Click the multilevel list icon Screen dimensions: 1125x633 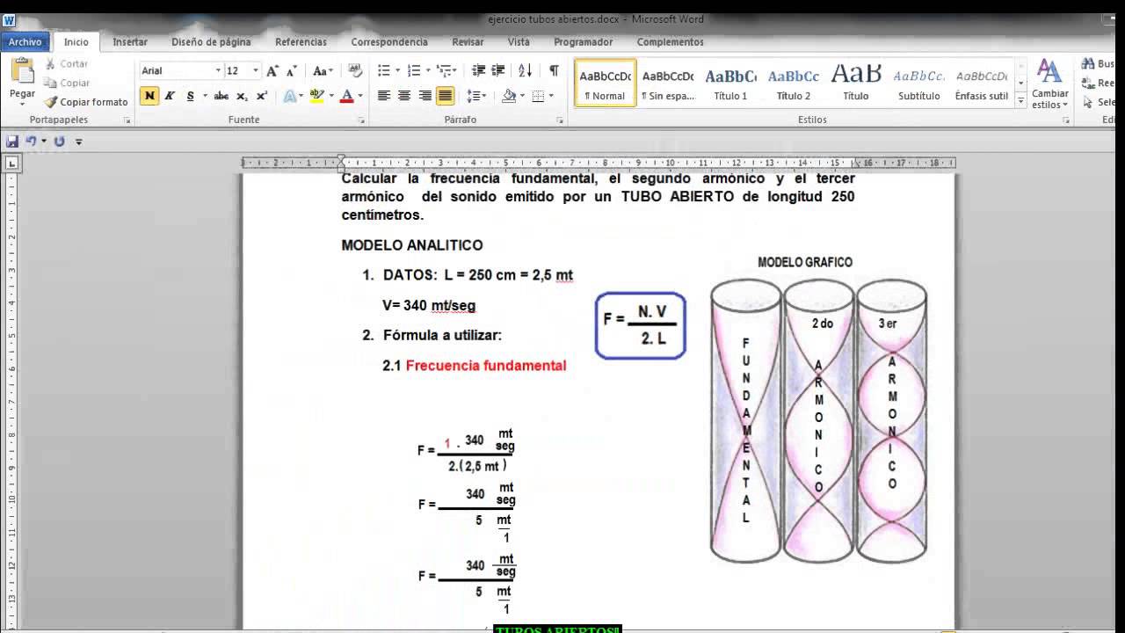point(444,70)
